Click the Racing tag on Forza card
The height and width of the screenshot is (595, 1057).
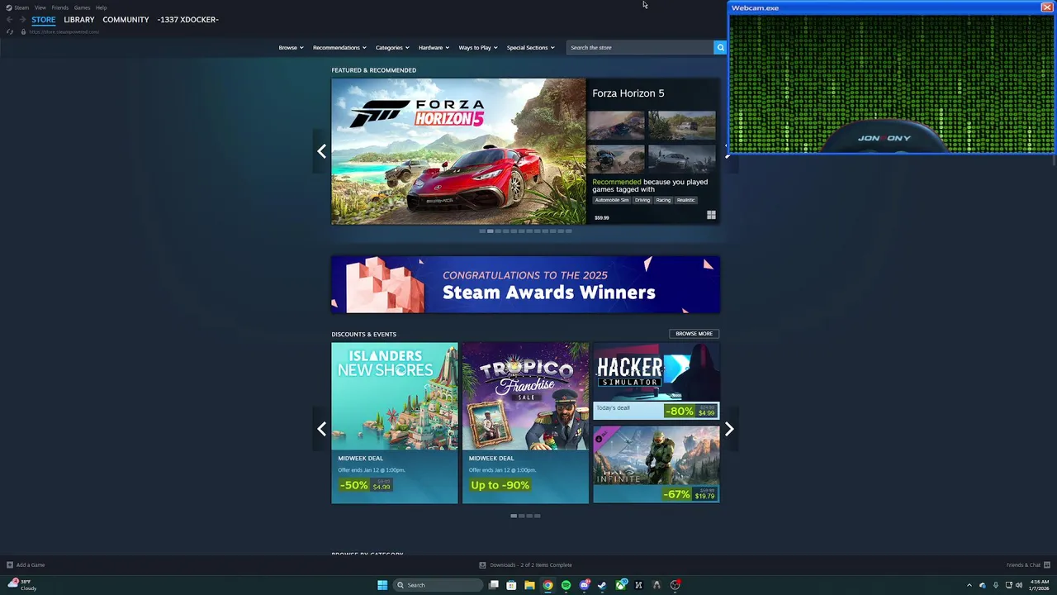(663, 200)
